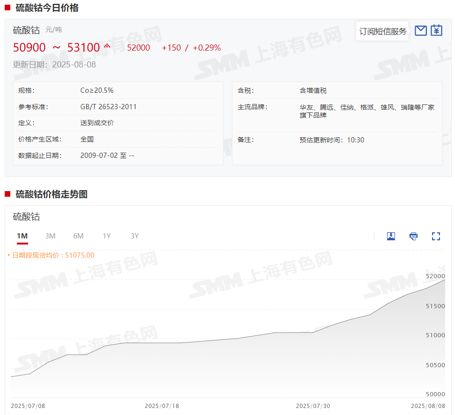This screenshot has height=415, width=455.
Task: Click the chart line endpoint at 2025/08/08
Action: coord(444,280)
